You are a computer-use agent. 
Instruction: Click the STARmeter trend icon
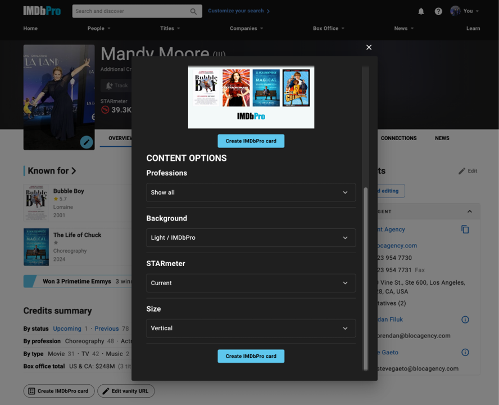[x=105, y=110]
